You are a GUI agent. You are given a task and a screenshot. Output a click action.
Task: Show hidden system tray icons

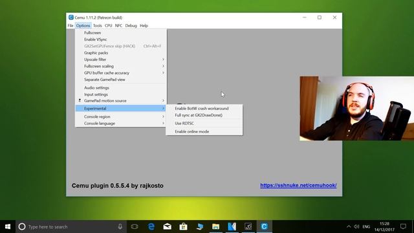click(x=349, y=227)
